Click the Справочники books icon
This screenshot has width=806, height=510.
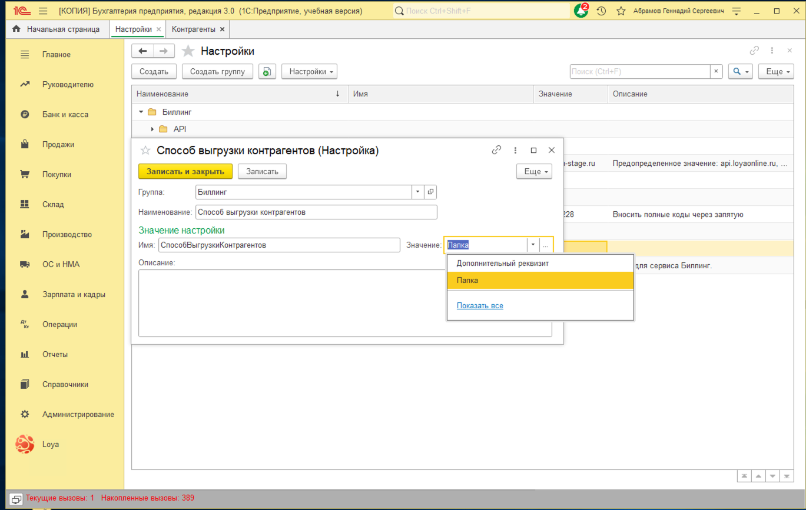click(25, 385)
